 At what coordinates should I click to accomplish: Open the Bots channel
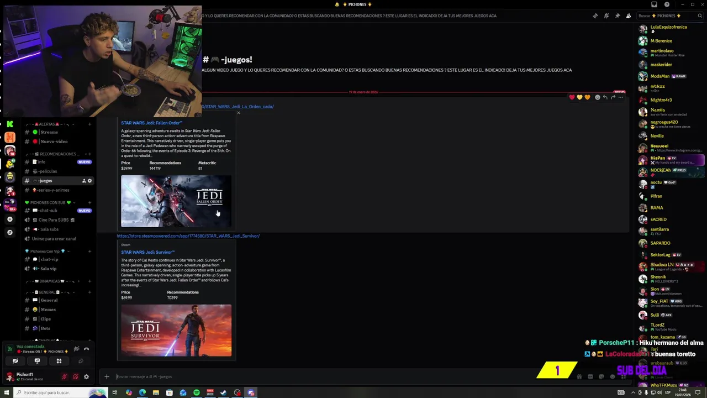tap(58, 328)
